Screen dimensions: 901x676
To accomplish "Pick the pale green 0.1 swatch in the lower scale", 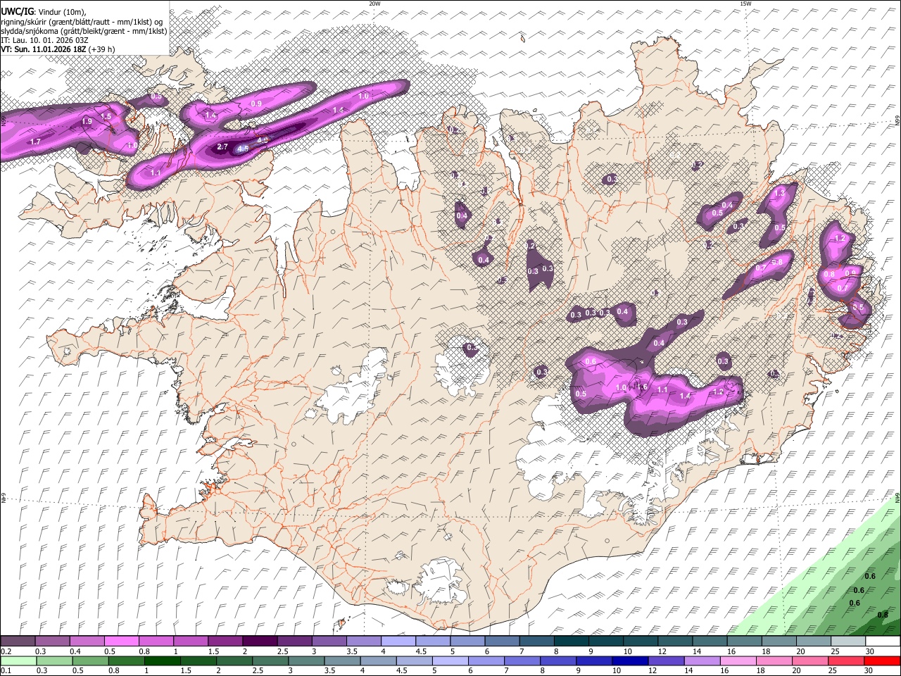I will click(18, 661).
